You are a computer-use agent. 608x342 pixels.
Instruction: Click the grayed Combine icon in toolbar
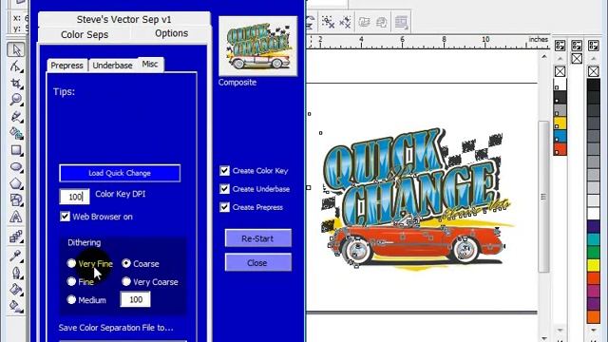coord(364,22)
